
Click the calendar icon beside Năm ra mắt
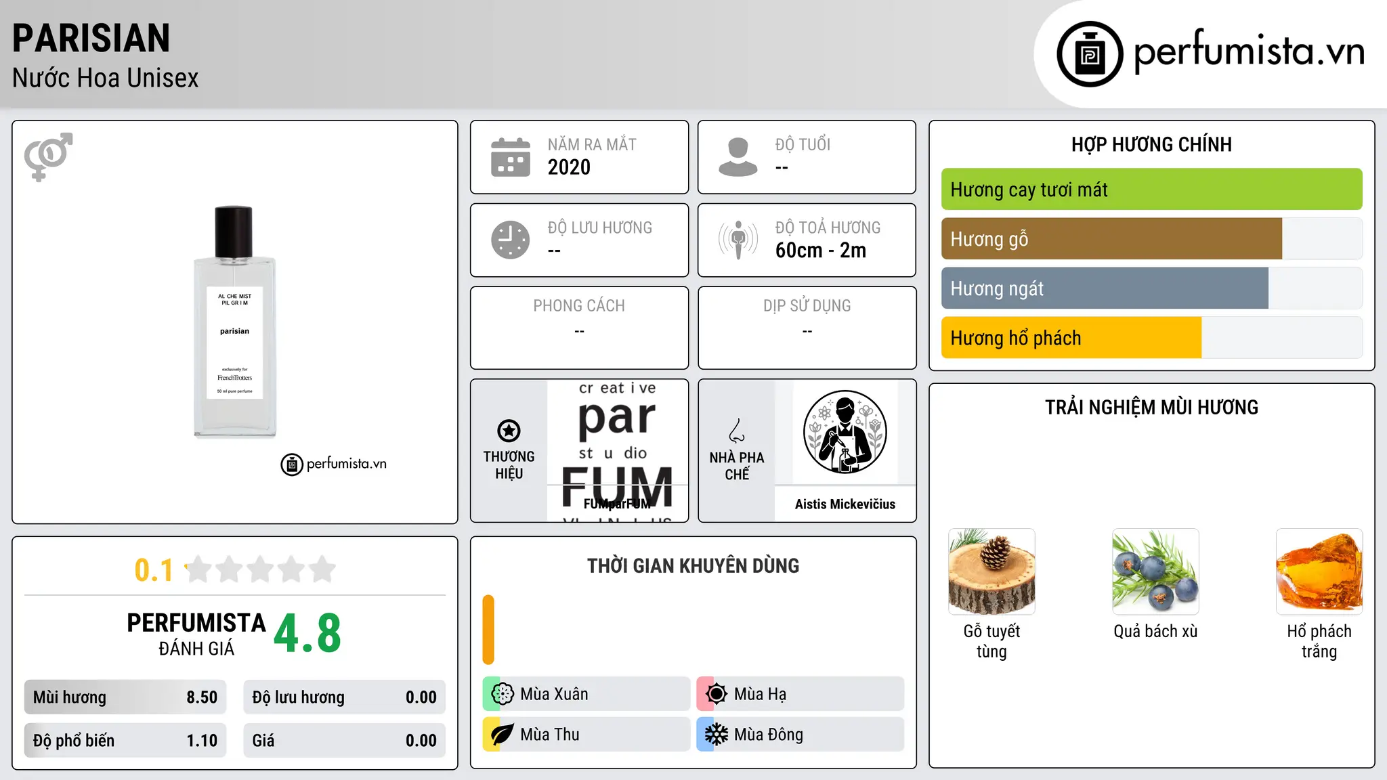point(511,157)
